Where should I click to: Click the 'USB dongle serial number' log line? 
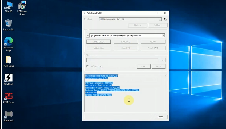(x=101, y=76)
